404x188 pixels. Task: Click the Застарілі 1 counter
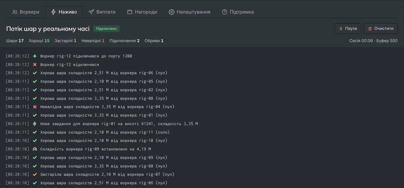[x=65, y=41]
